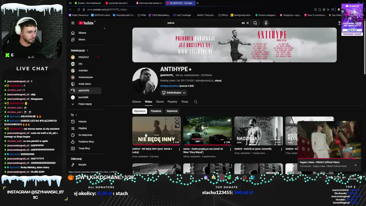Image resolution: width=366 pixels, height=206 pixels.
Task: Switch to 'Emotes - Kick Dashboard' browser tab
Action: 88,3
